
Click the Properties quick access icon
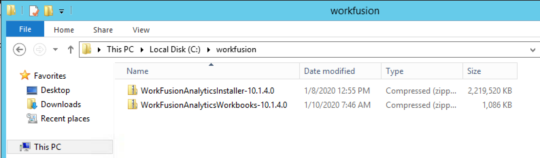pos(34,11)
